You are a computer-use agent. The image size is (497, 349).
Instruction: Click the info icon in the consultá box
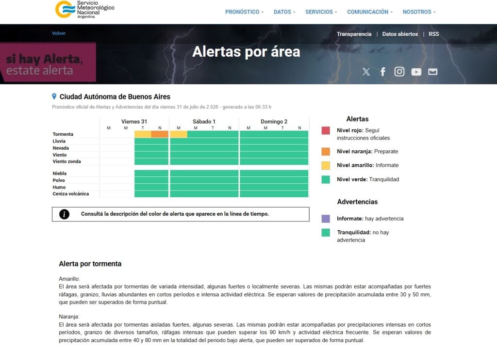(x=64, y=214)
